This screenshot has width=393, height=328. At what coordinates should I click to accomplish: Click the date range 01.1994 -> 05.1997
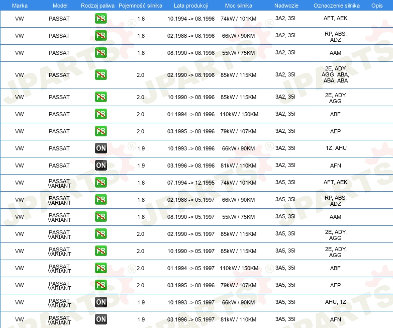[191, 268]
